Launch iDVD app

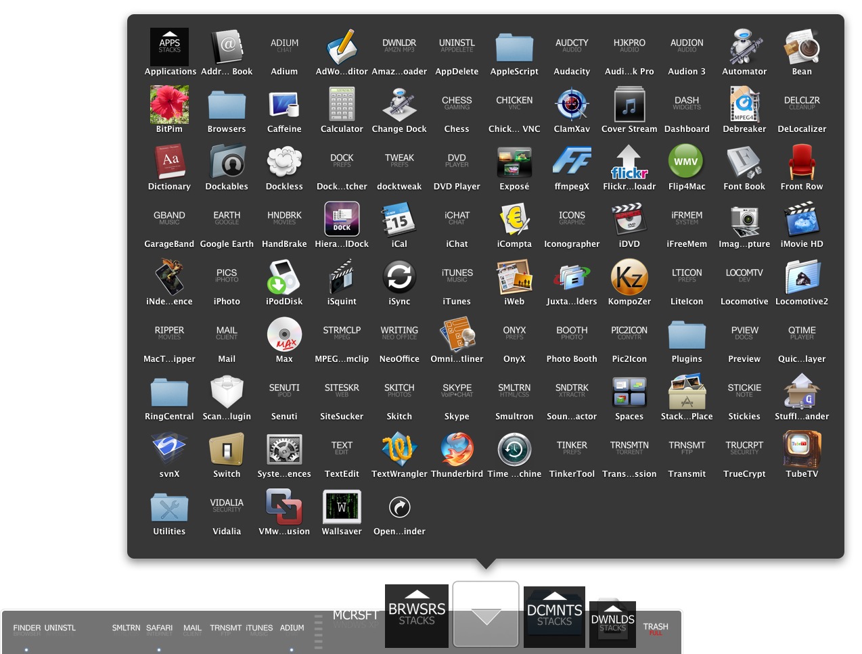[x=629, y=219]
